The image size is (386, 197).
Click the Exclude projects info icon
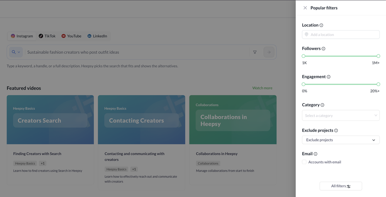tap(336, 131)
